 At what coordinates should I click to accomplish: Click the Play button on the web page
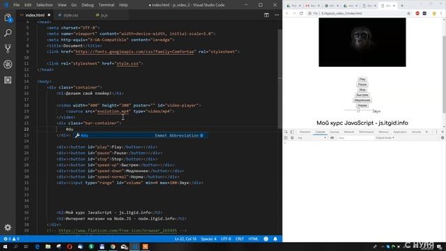click(x=362, y=79)
